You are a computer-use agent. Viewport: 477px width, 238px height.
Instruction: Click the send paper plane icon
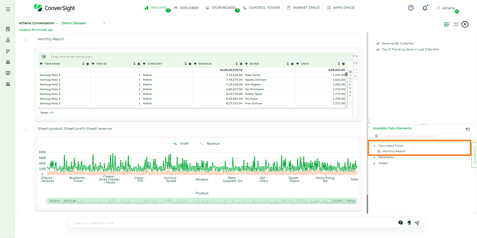[417, 223]
